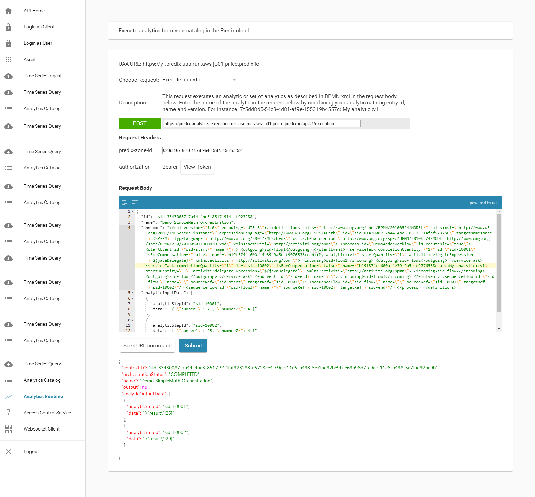Viewport: 535px width, 497px height.
Task: Click the Bearer label beside authorization
Action: tap(170, 167)
